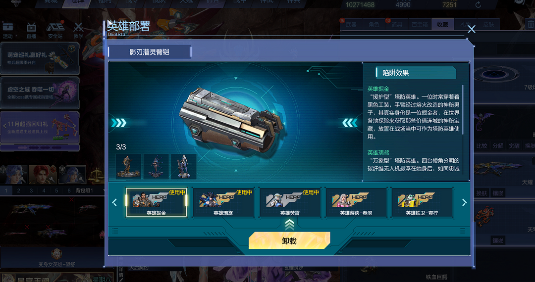Click the trash bin icon

530,24
